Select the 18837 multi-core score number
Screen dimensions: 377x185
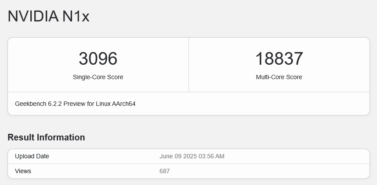279,59
